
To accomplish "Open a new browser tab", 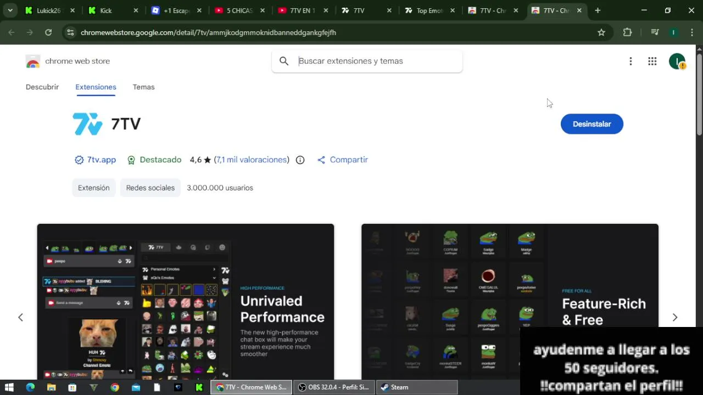I will pos(598,10).
